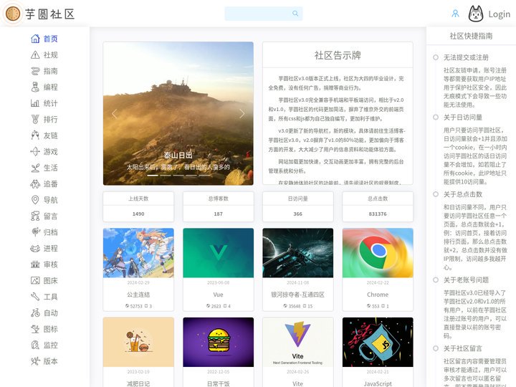The width and height of the screenshot is (516, 387).
Task: Open the Vue blog title
Action: (x=218, y=295)
